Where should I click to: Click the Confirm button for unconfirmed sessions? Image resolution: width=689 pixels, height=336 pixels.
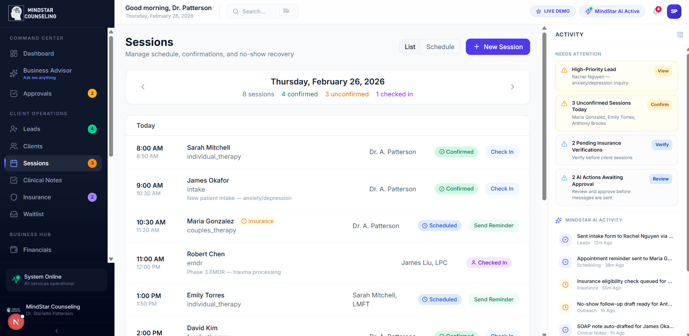coord(659,104)
